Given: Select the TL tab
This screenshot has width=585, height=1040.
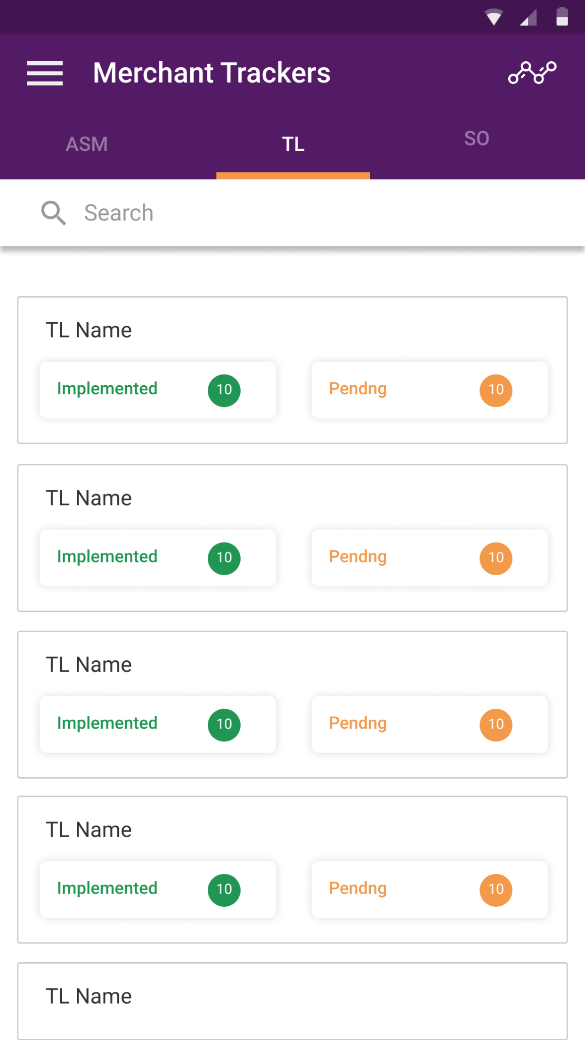Looking at the screenshot, I should pyautogui.click(x=293, y=144).
